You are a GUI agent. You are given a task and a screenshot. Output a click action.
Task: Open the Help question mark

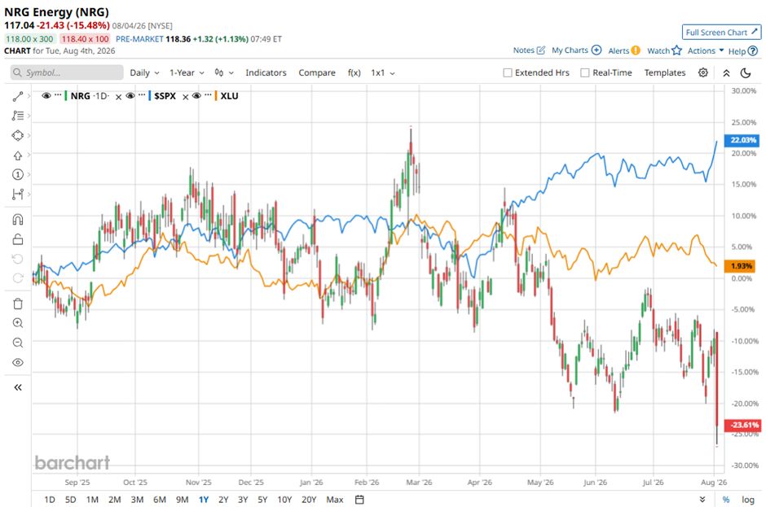click(753, 50)
